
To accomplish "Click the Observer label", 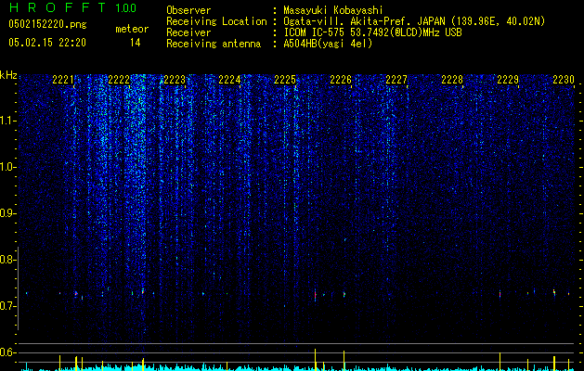I will [x=188, y=10].
